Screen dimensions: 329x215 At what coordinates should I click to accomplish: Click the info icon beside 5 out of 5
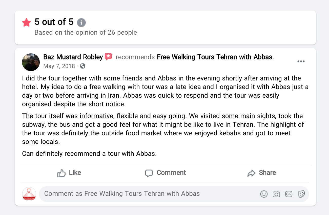coord(81,23)
